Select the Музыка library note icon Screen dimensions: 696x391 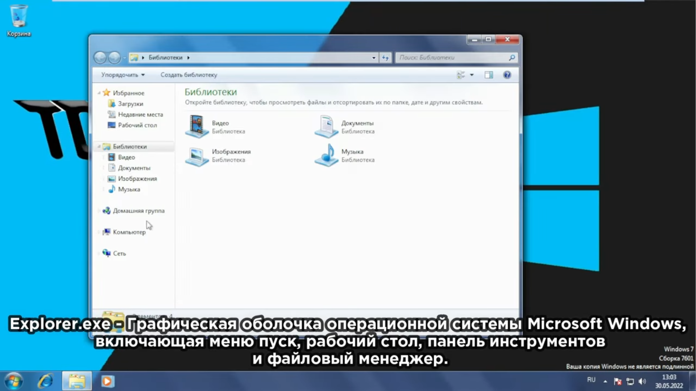(x=326, y=155)
